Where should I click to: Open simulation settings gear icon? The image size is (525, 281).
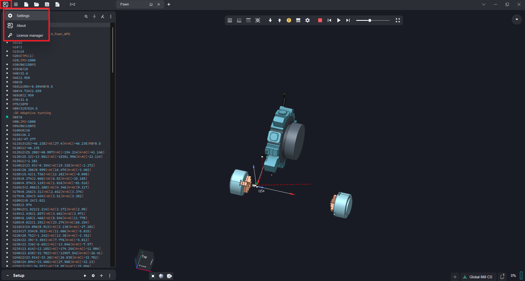pos(308,20)
